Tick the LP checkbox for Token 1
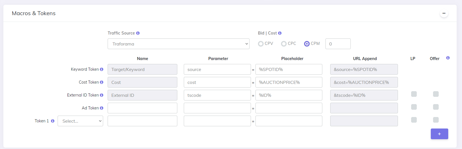 (414, 120)
